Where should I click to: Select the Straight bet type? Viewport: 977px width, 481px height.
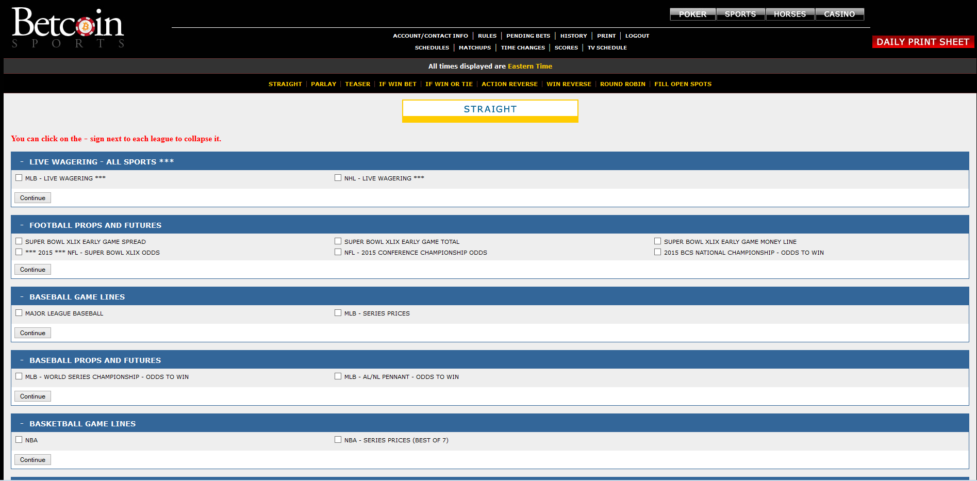click(285, 84)
